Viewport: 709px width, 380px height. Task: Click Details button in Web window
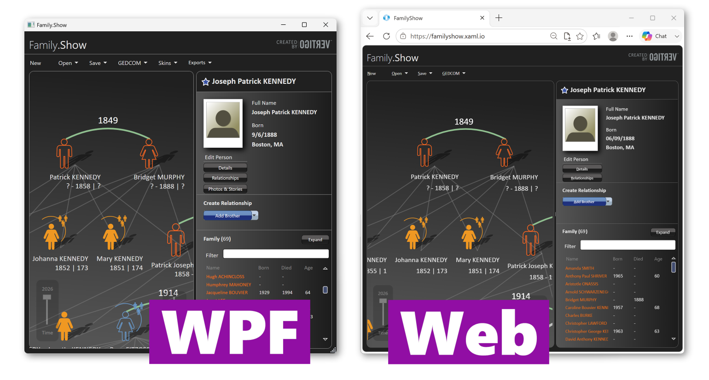(582, 169)
